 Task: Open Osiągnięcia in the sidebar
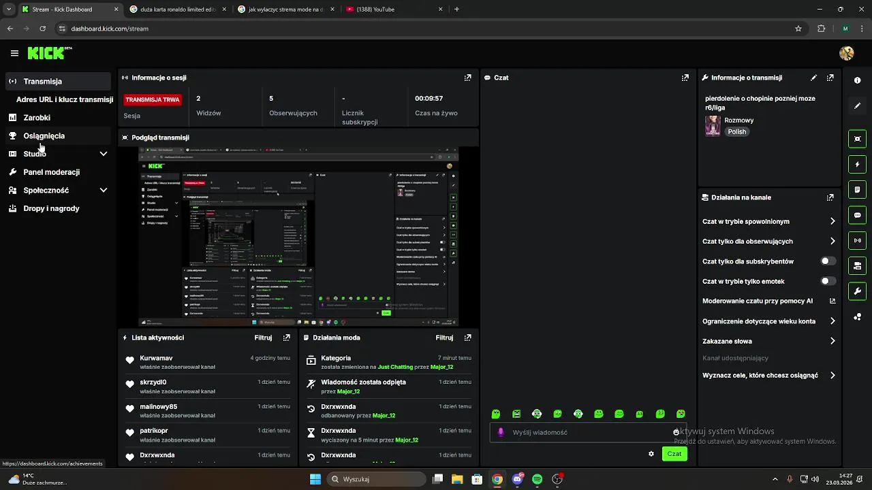[x=57, y=135]
